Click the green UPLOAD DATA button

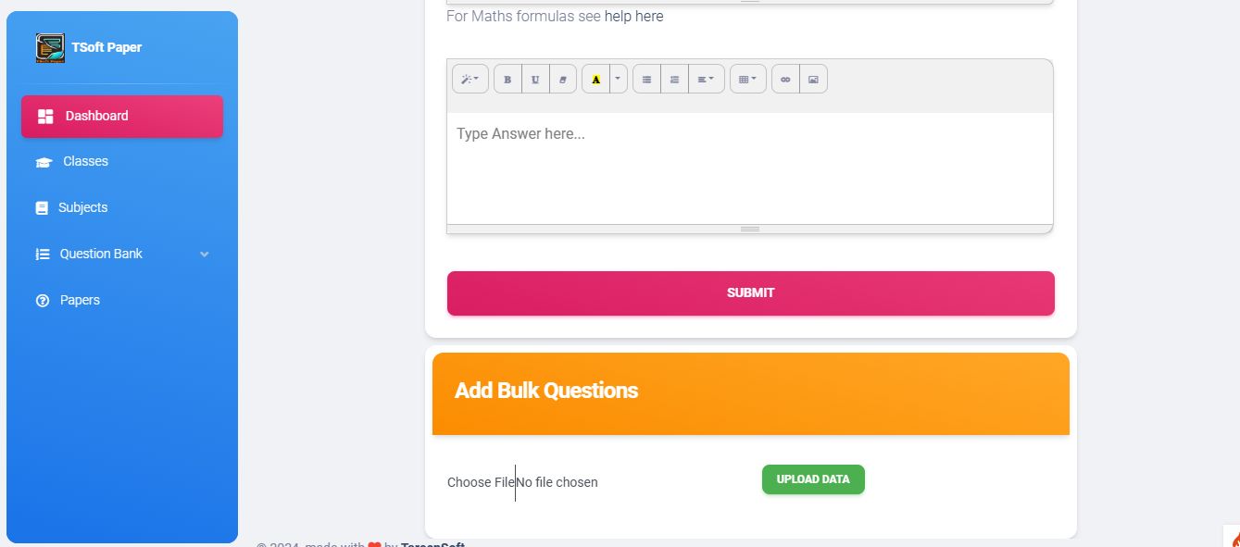point(813,479)
